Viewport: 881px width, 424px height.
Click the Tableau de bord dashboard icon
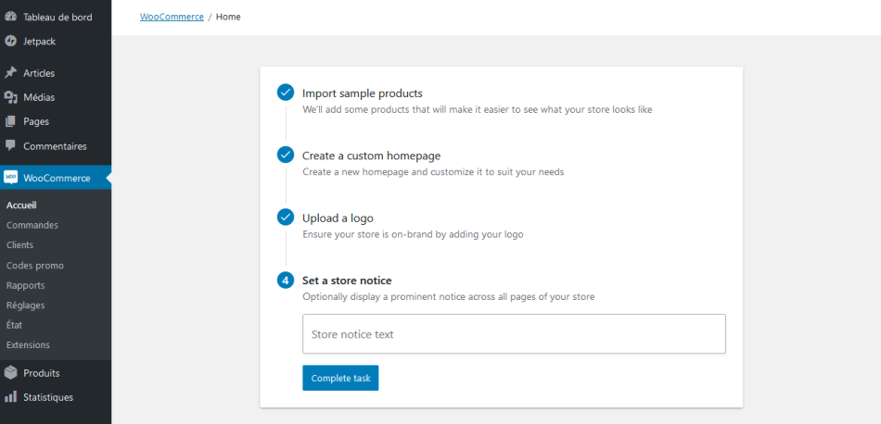click(10, 17)
